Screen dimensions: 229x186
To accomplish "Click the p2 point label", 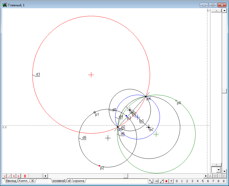I will point(102,168).
